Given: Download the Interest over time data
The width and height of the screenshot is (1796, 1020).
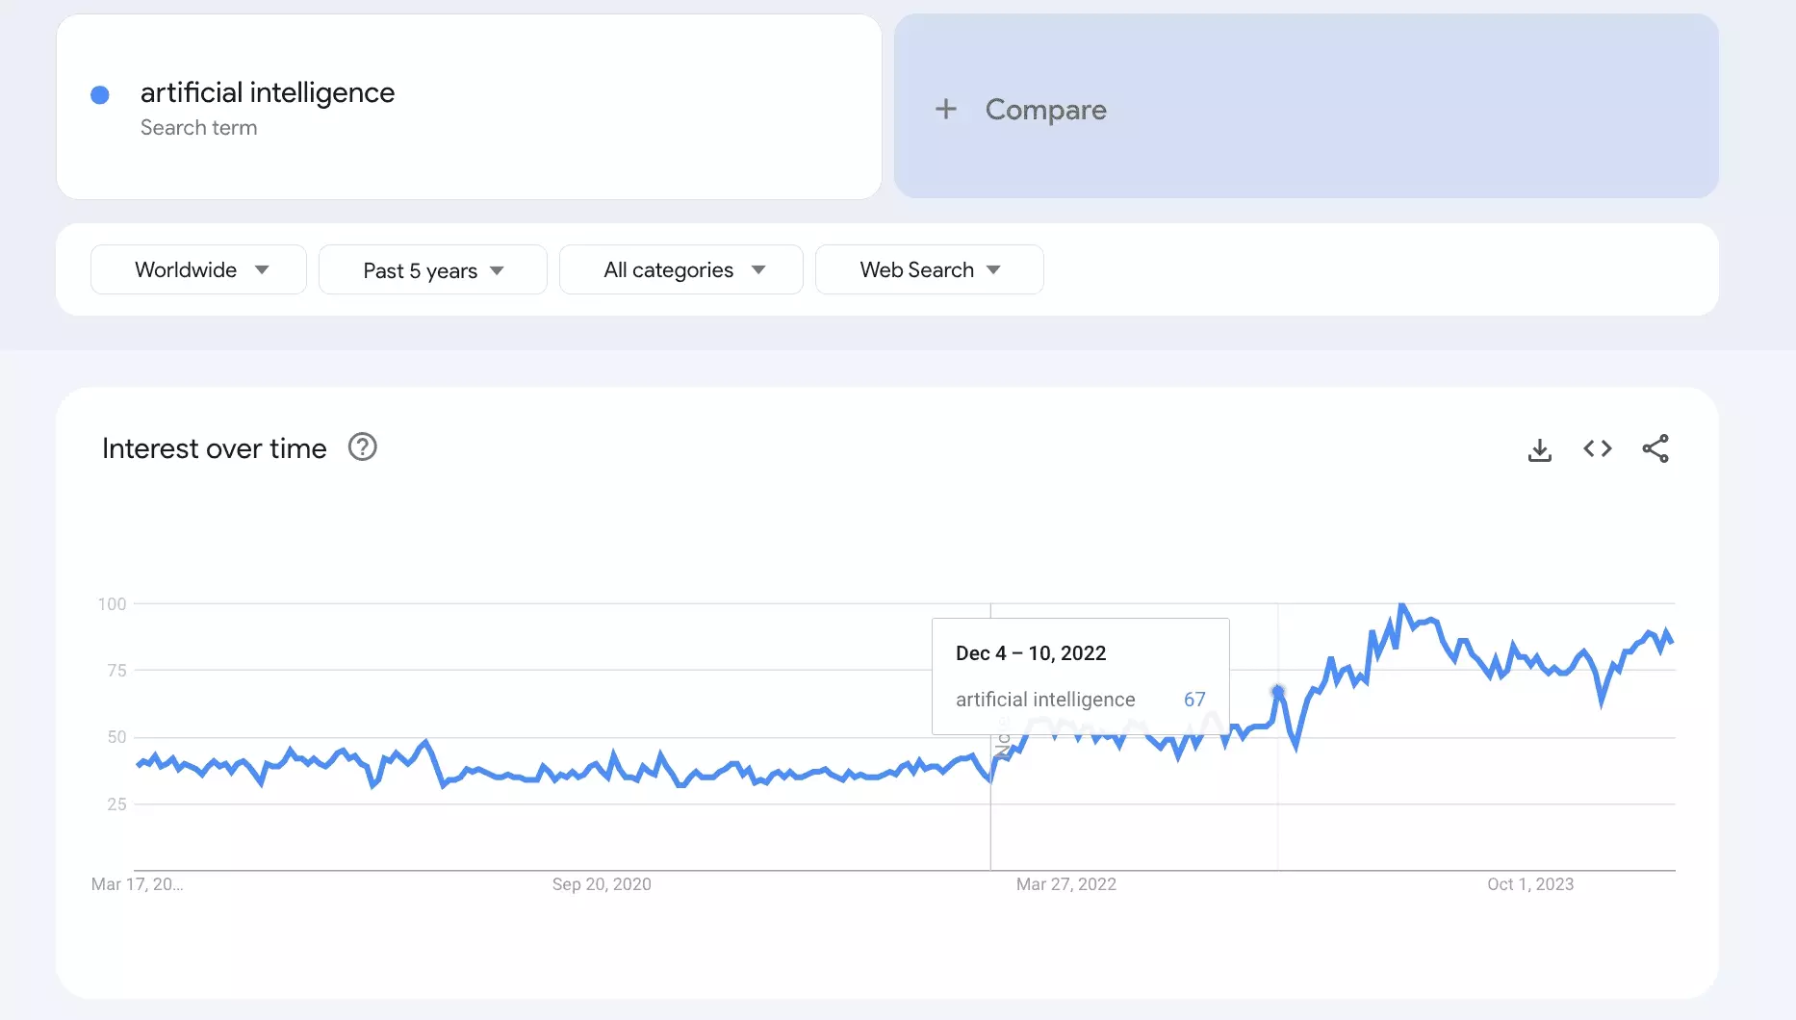Looking at the screenshot, I should 1539,448.
